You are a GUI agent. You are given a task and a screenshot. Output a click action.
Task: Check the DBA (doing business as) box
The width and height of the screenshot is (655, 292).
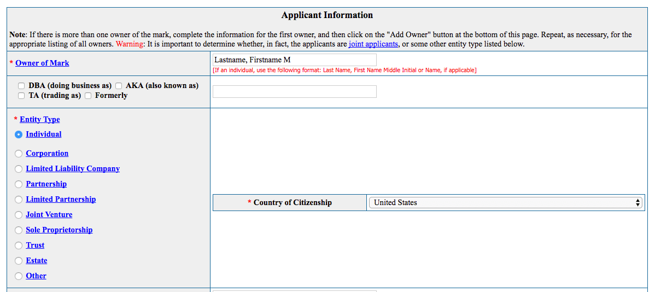point(21,86)
